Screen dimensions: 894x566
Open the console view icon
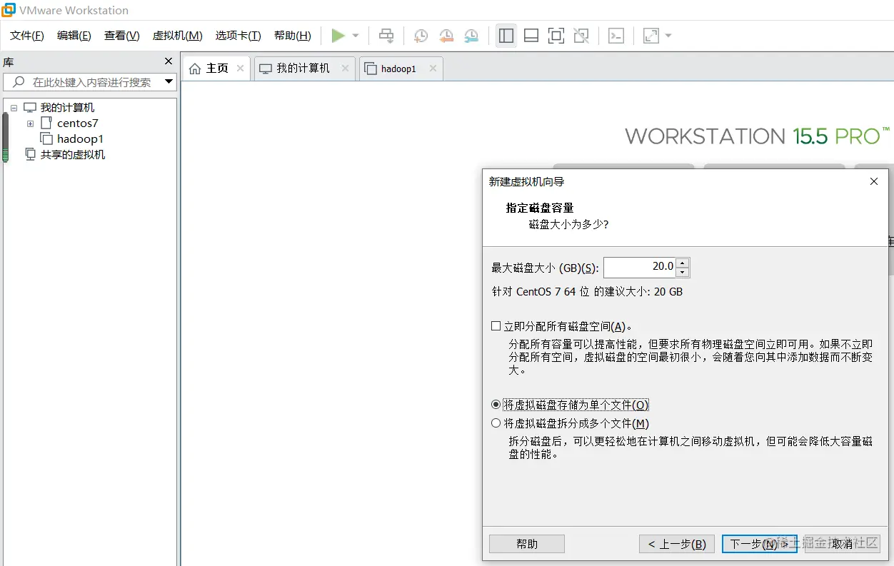616,36
